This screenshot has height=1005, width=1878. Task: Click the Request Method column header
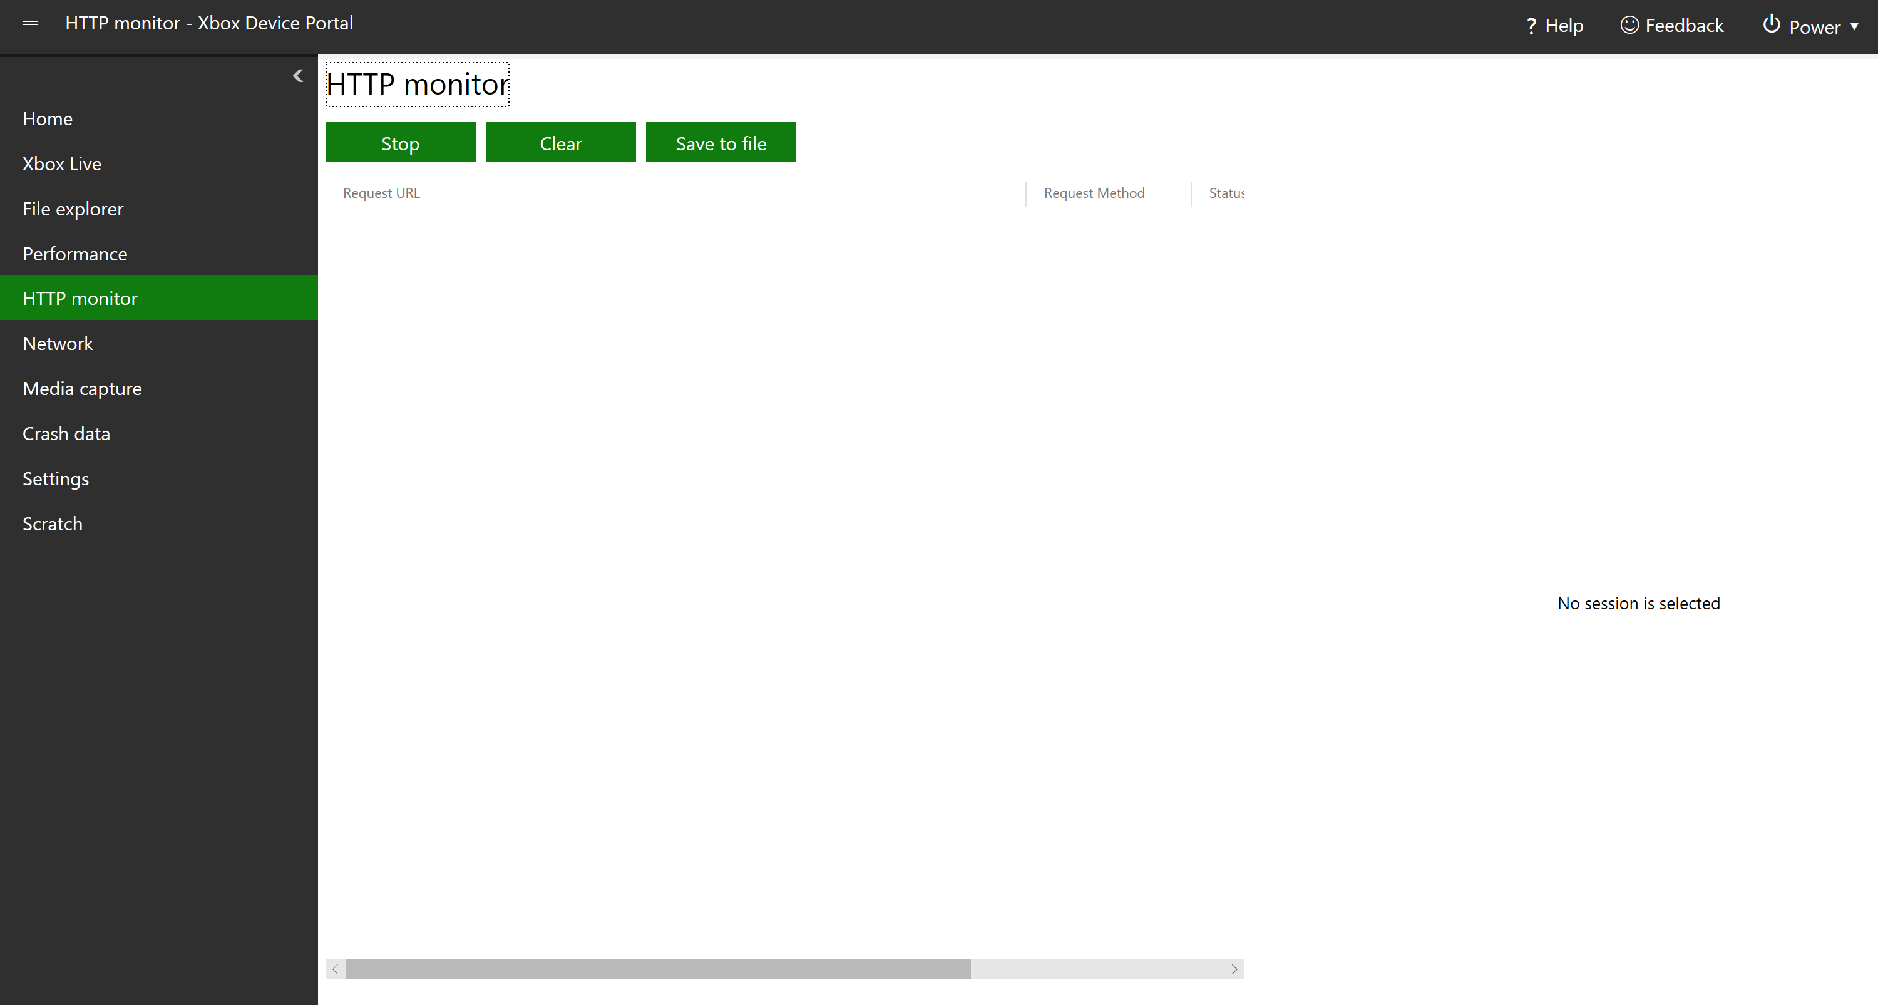(x=1094, y=193)
